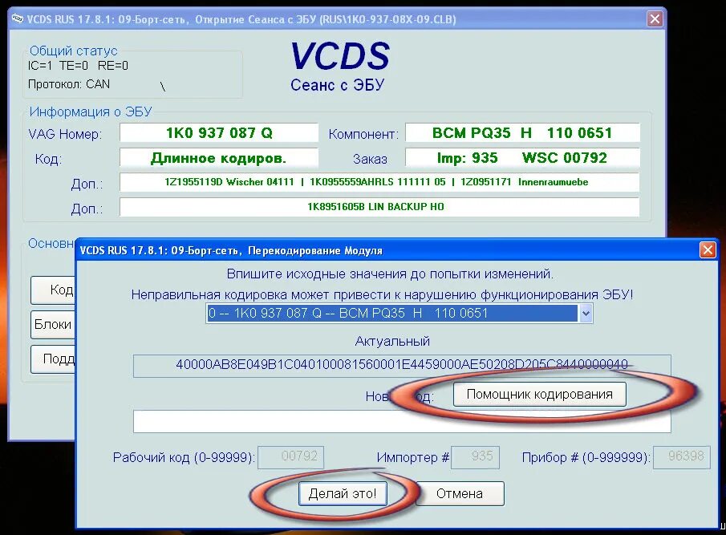This screenshot has width=726, height=535.
Task: Click the Протокол: CAN text
Action: pos(69,84)
